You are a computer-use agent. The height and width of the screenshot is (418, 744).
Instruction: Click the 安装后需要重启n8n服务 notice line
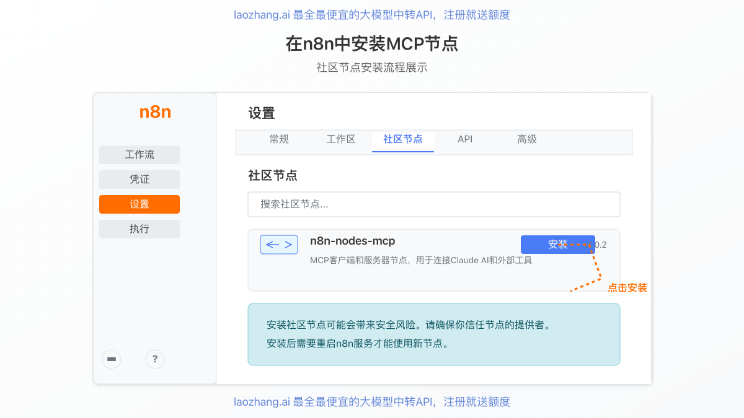(358, 343)
